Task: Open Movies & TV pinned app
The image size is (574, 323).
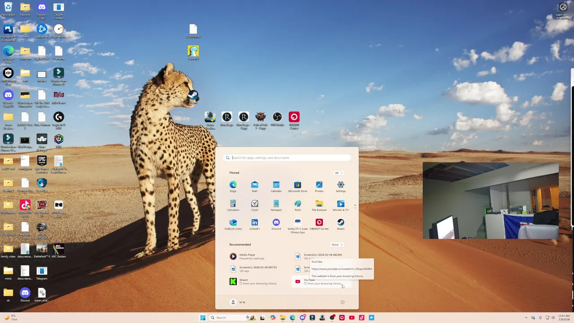Action: pos(341,205)
